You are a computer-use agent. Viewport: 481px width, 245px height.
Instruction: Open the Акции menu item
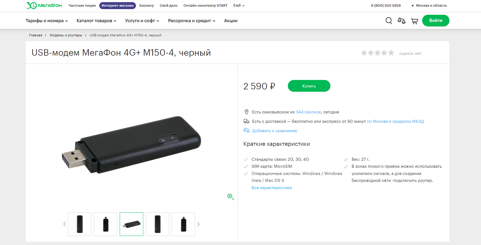tap(231, 21)
